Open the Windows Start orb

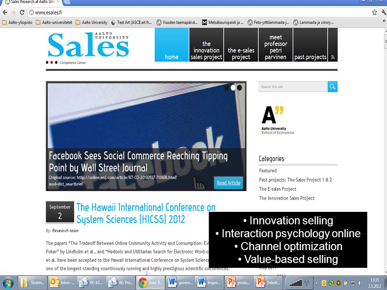coord(8,283)
